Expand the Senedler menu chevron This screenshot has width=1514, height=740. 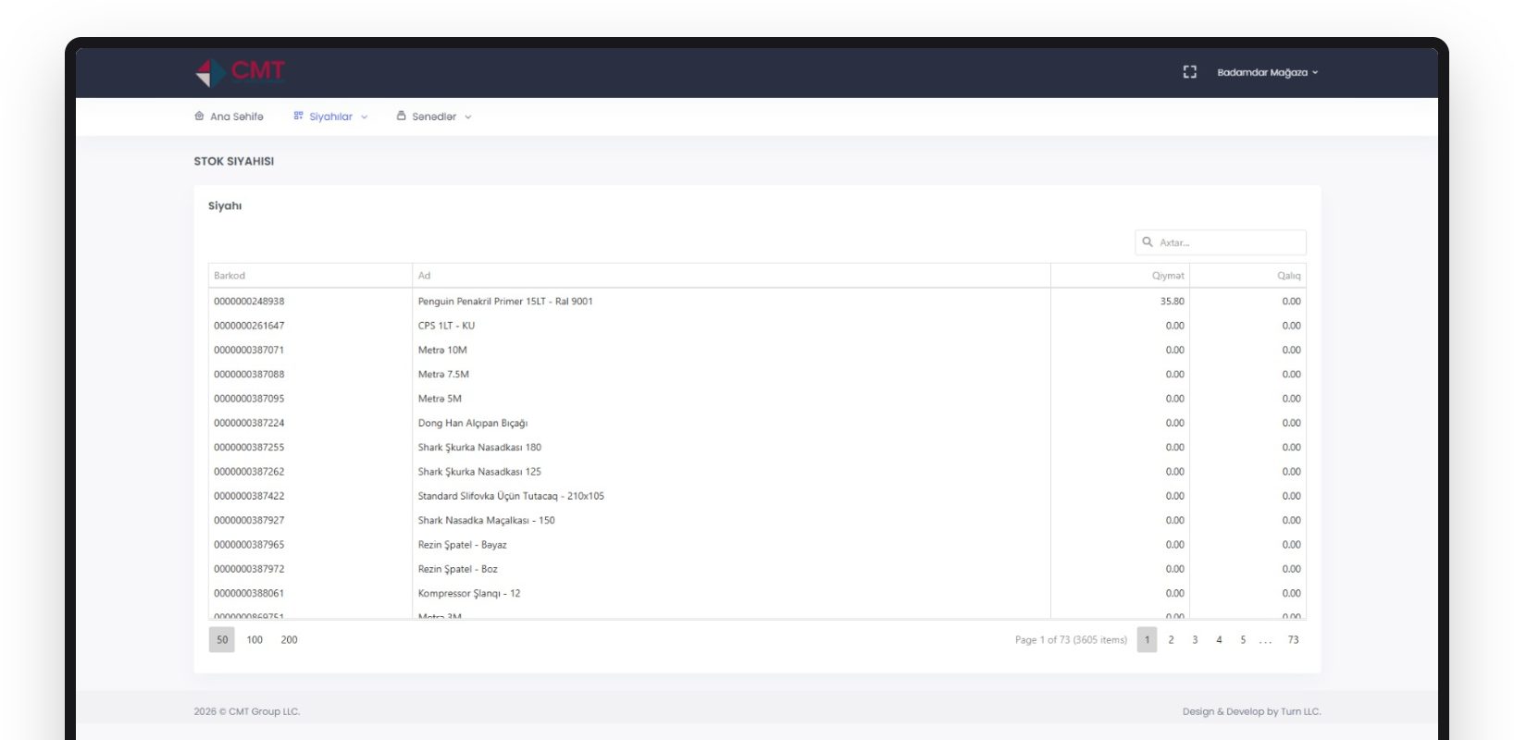point(468,117)
